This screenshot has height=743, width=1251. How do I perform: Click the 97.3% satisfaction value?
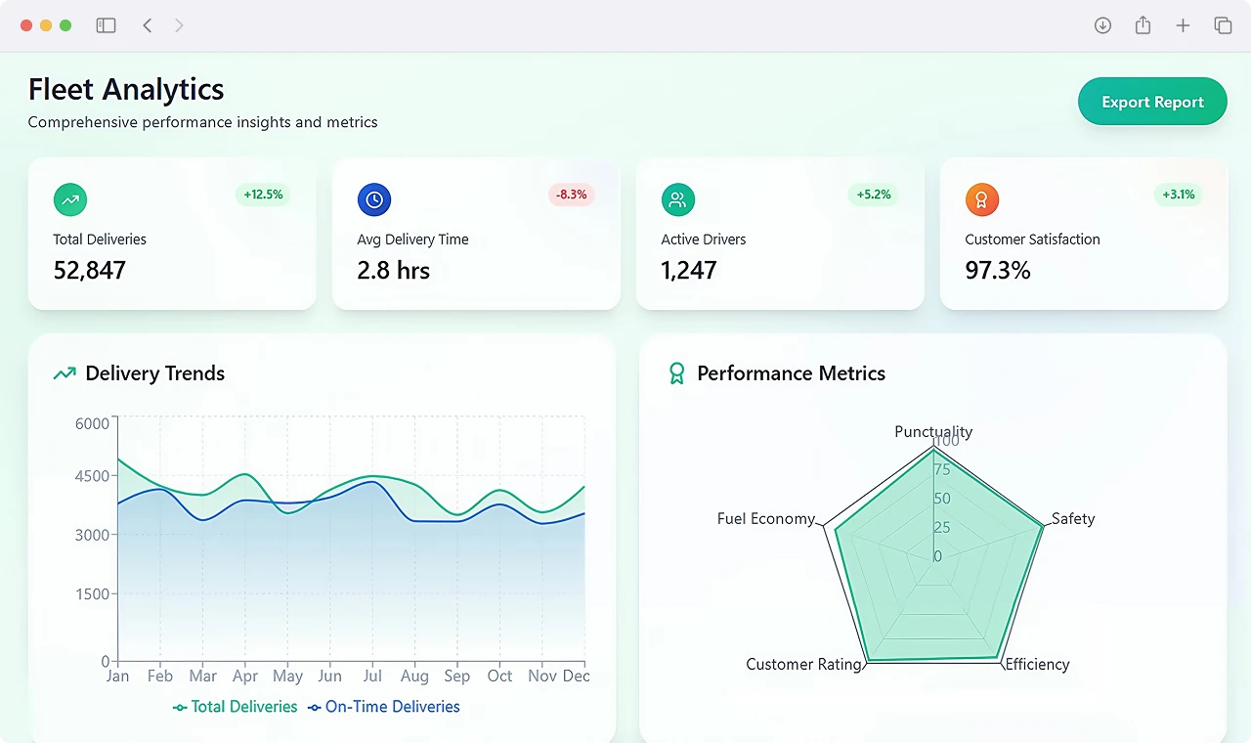tap(998, 271)
